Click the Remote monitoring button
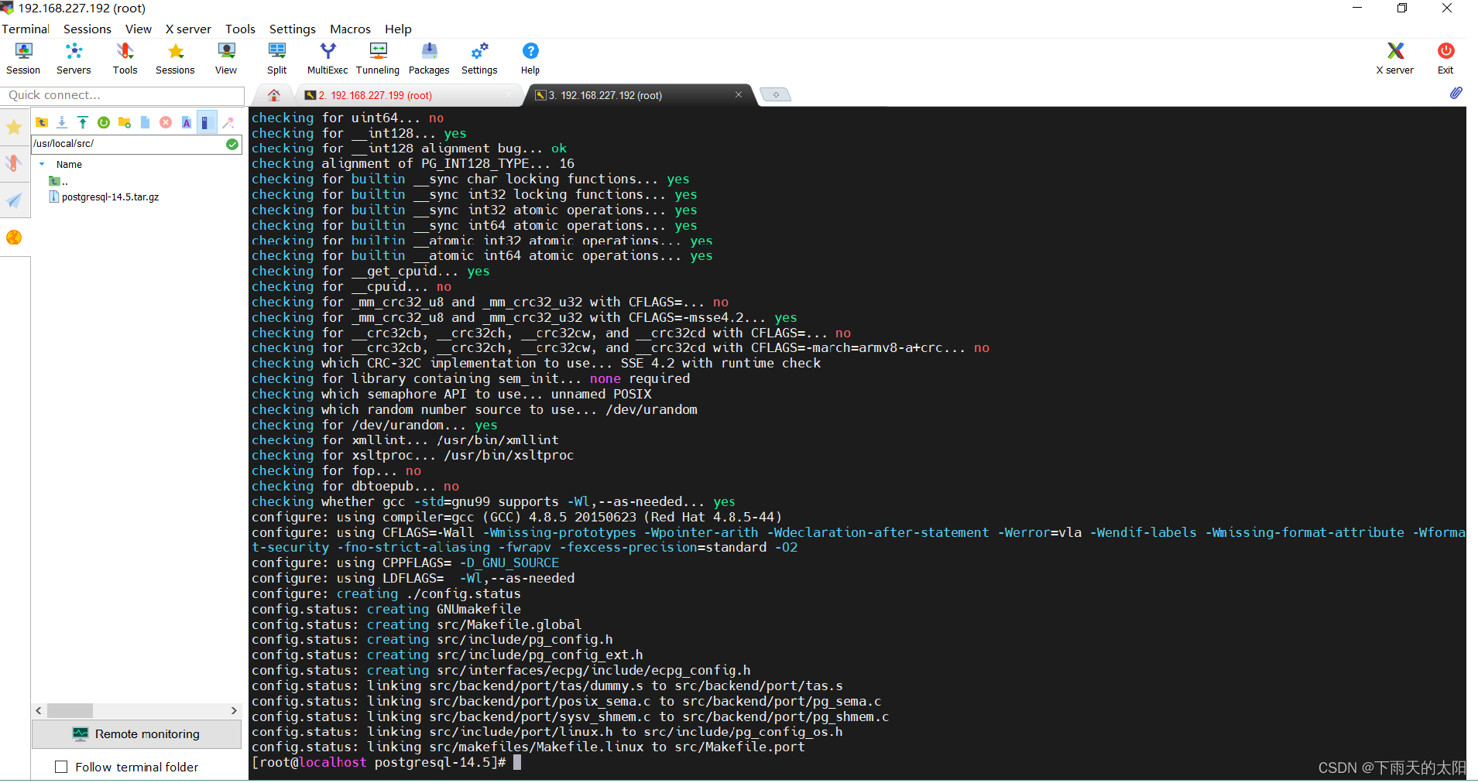1478x783 pixels. [x=136, y=733]
